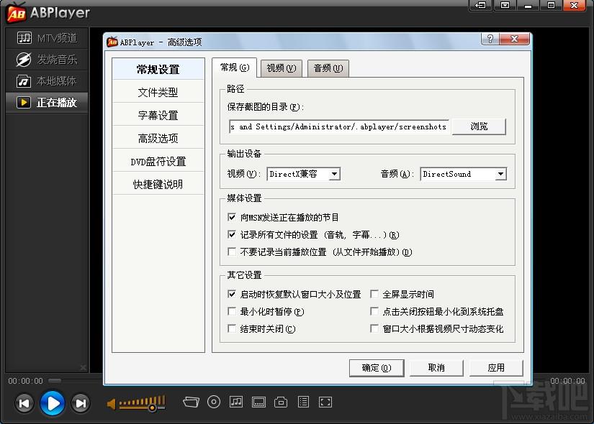Take a screenshot with camera icon

[x=281, y=402]
